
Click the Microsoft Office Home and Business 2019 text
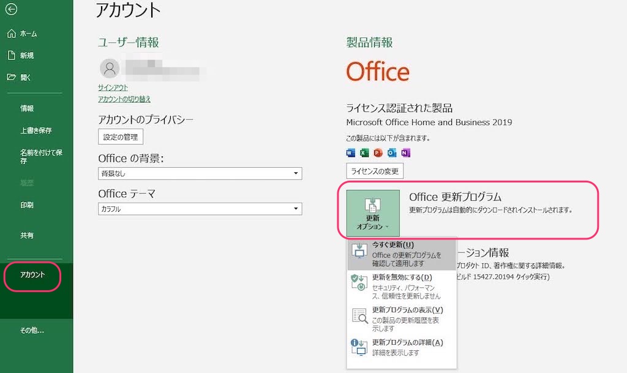429,122
